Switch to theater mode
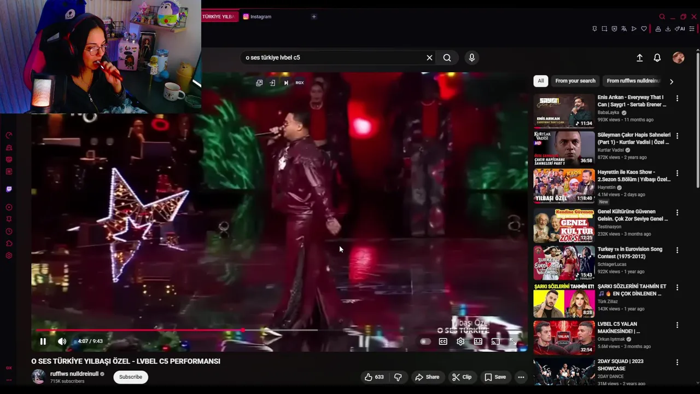Image resolution: width=700 pixels, height=394 pixels. [478, 341]
